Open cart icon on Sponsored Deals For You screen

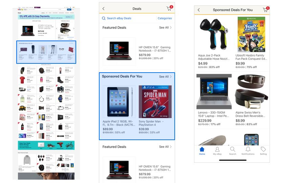point(266,9)
